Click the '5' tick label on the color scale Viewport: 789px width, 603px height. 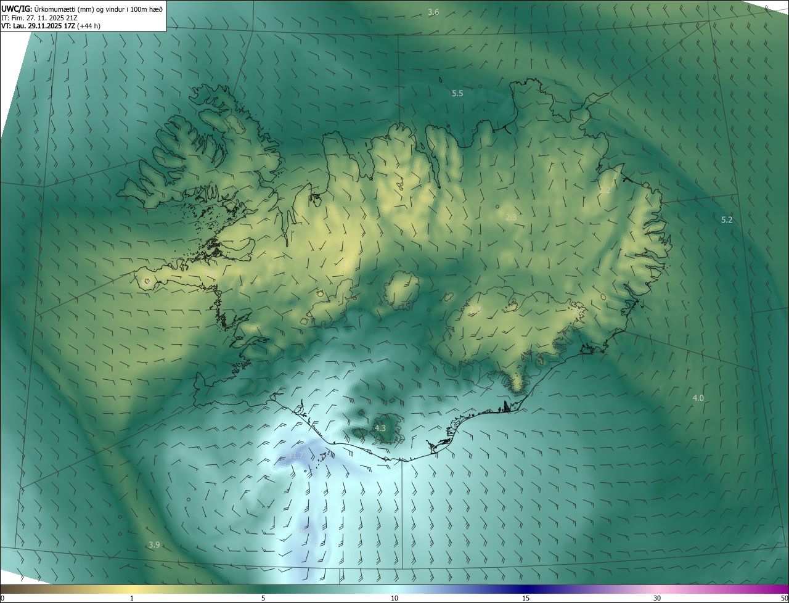263,598
